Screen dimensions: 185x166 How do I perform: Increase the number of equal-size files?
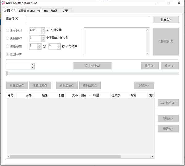coord(43,37)
